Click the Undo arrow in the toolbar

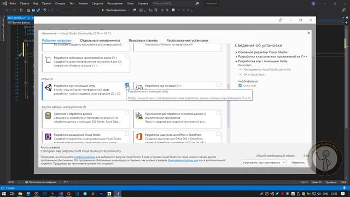click(45, 10)
